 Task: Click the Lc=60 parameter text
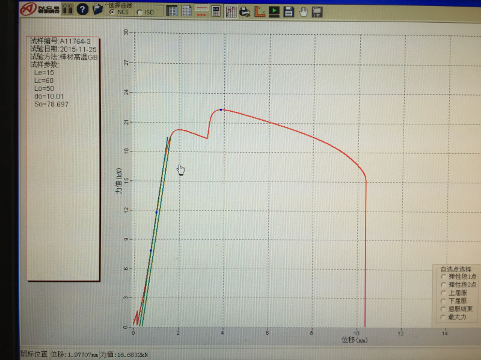(44, 81)
